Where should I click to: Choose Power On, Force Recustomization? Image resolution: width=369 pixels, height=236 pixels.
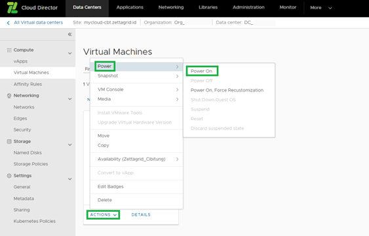227,90
